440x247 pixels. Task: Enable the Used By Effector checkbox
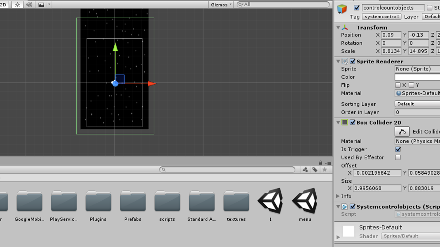[x=398, y=157]
